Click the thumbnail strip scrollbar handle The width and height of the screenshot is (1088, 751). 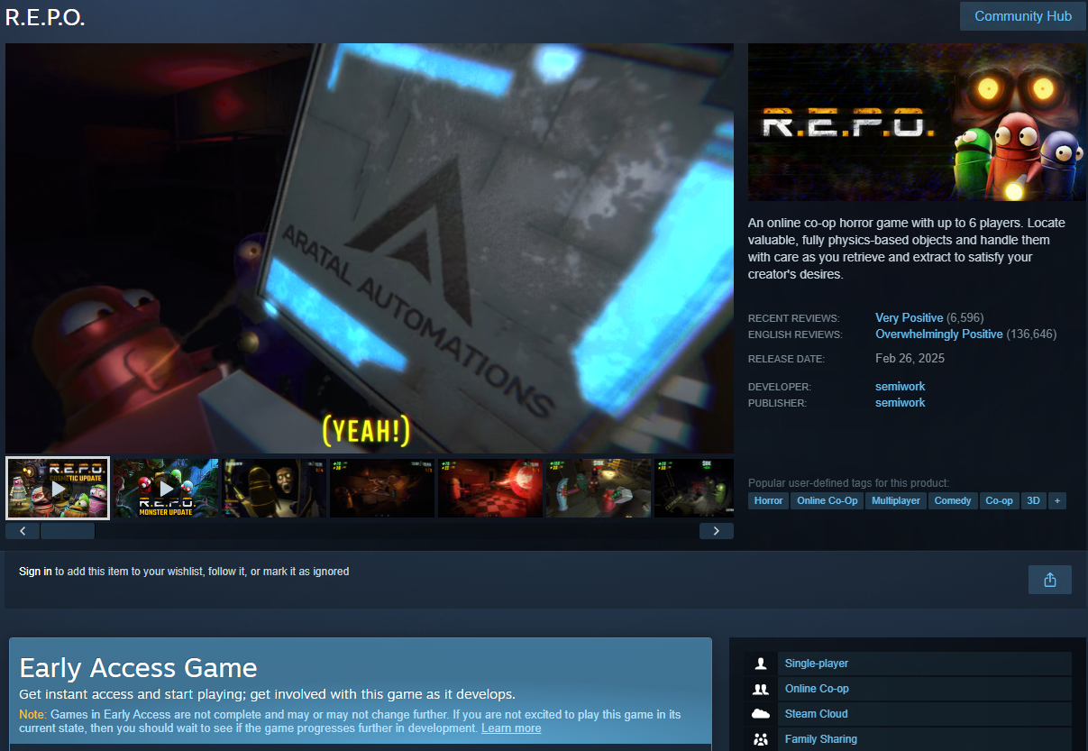[x=68, y=531]
